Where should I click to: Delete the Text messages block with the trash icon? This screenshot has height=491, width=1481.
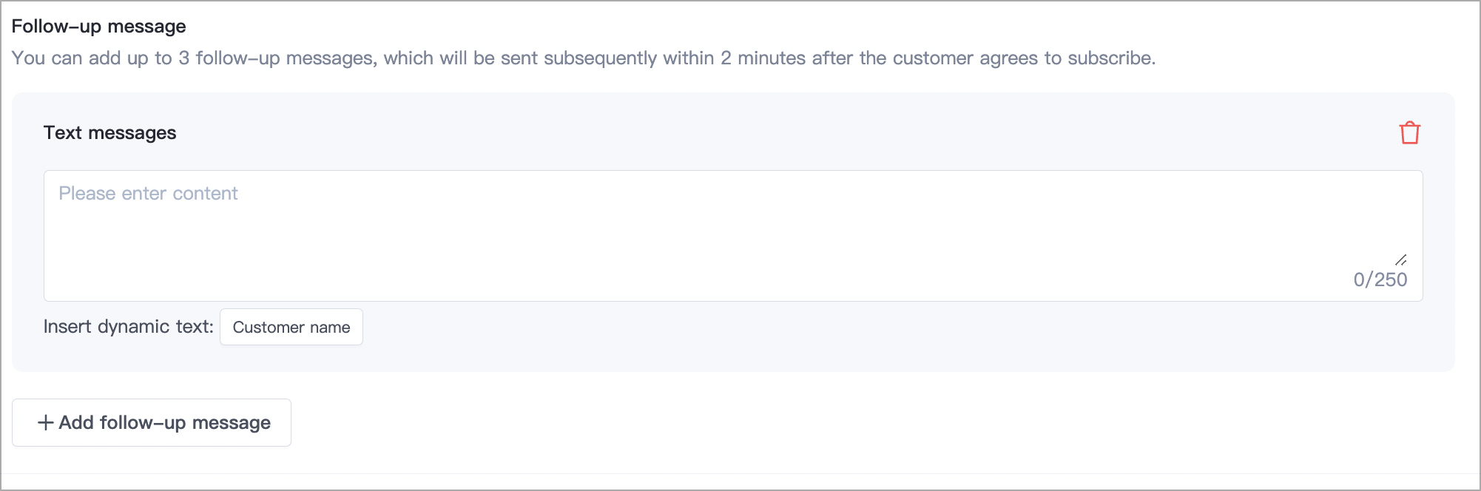coord(1409,133)
